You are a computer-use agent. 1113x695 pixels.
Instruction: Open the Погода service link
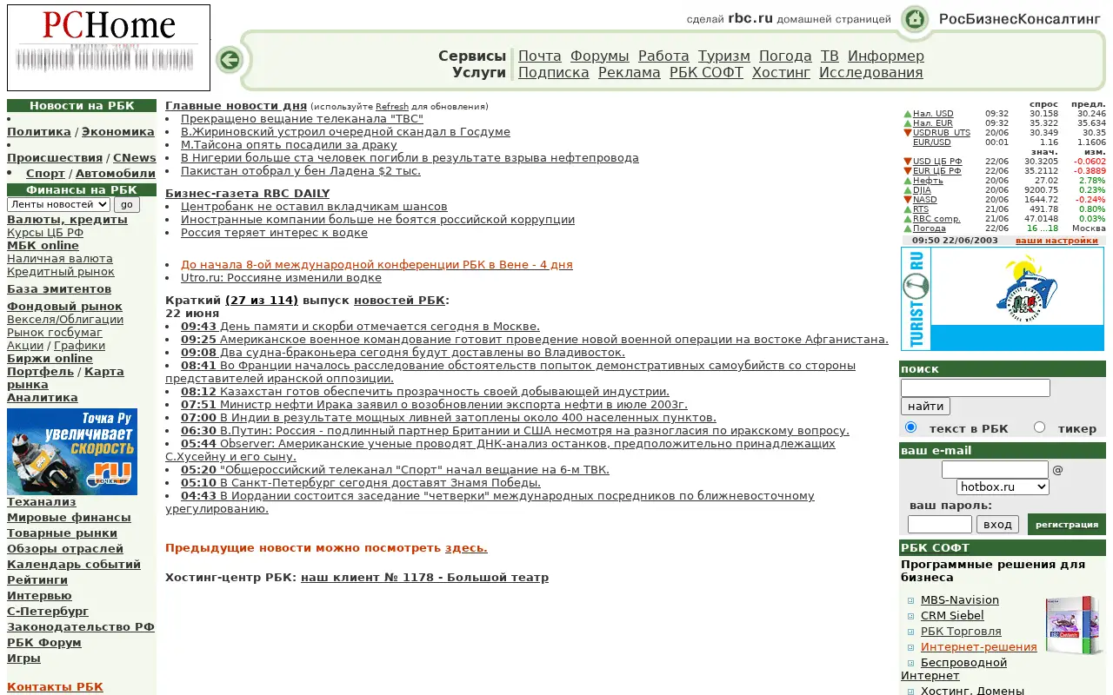[x=785, y=56]
